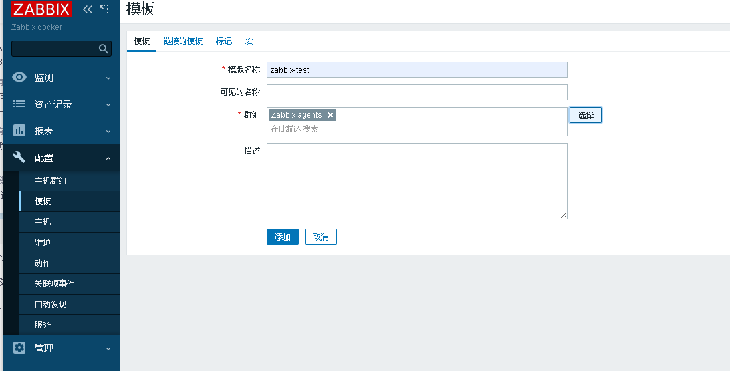Click the 选择 button for groups
The image size is (730, 371).
coord(586,115)
